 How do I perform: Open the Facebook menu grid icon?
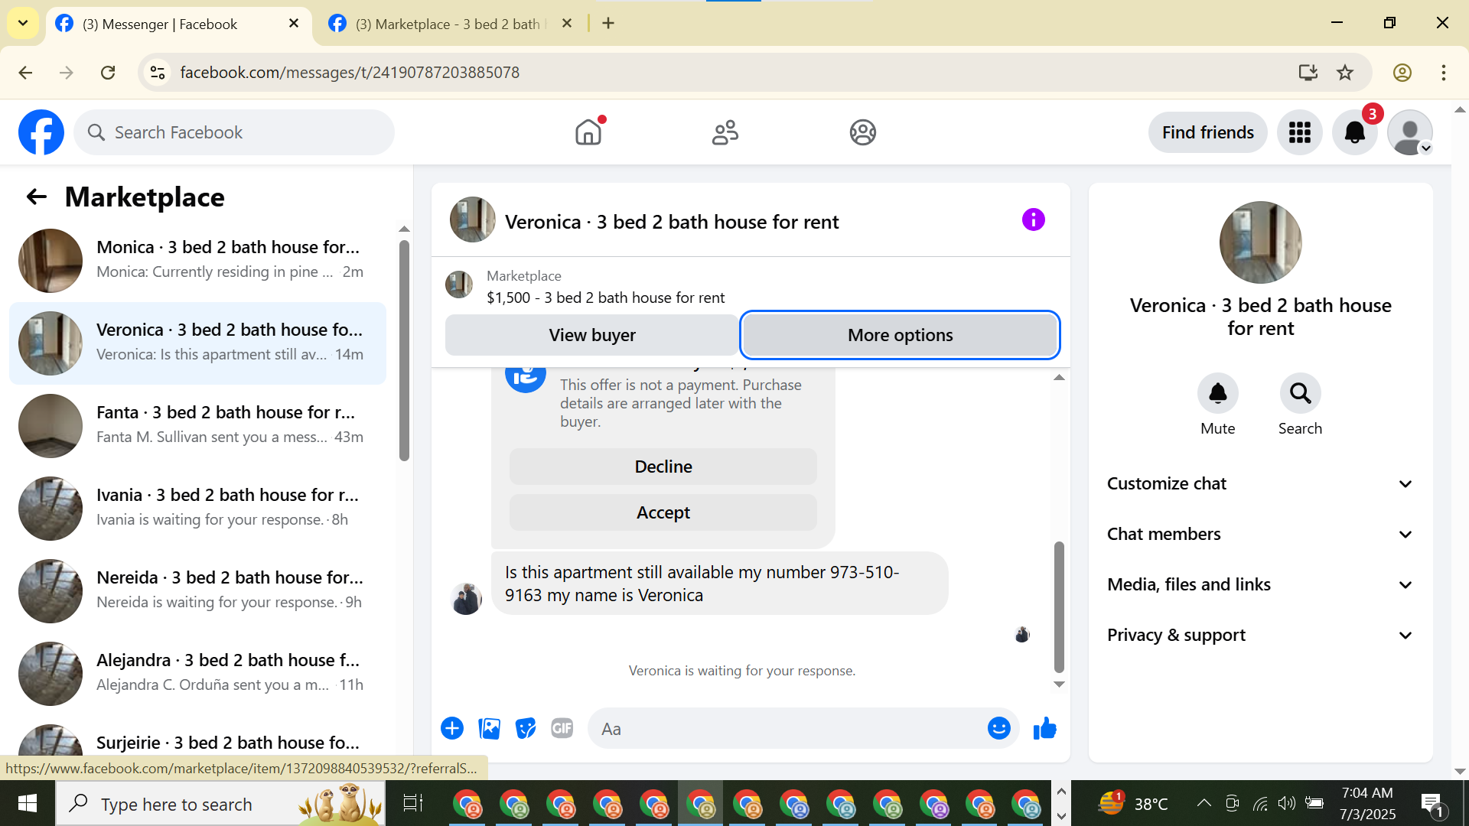[1299, 132]
